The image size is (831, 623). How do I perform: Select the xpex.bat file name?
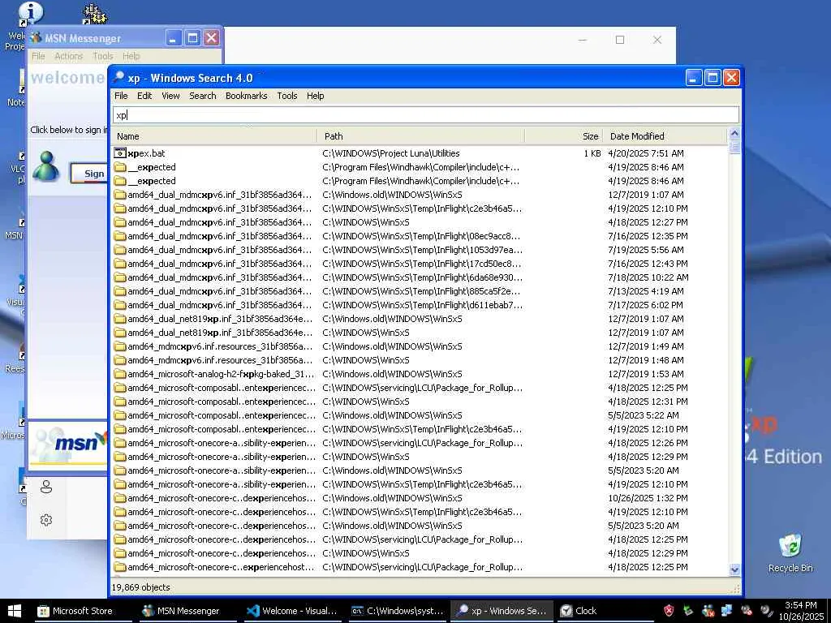[x=146, y=153]
